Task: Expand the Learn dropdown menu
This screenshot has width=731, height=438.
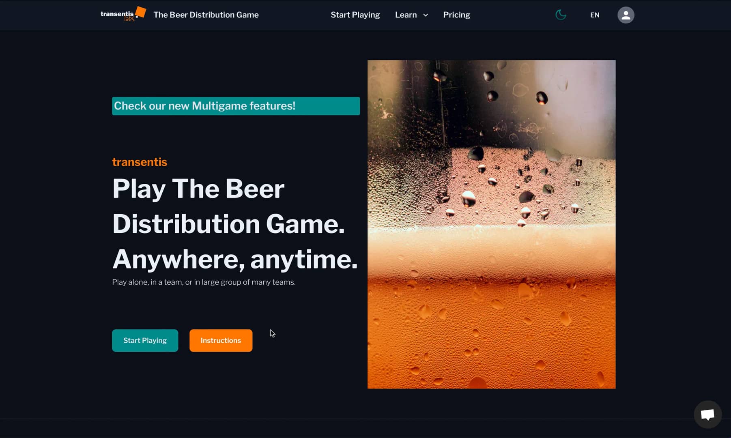Action: (411, 15)
